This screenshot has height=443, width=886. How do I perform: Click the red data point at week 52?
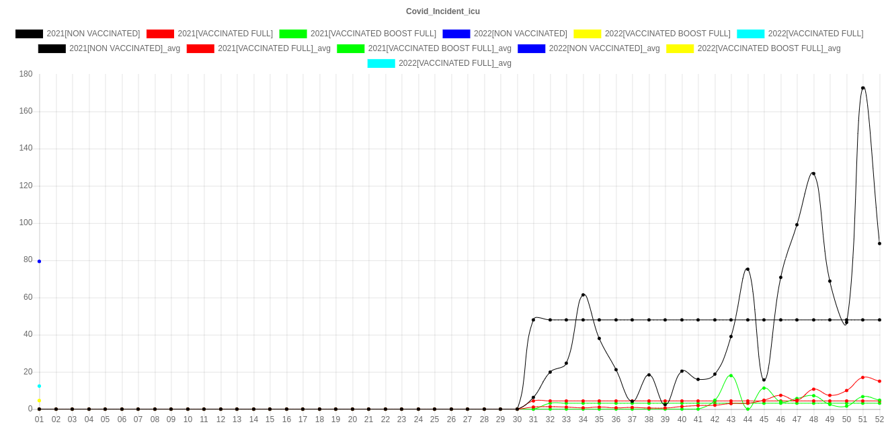879,381
